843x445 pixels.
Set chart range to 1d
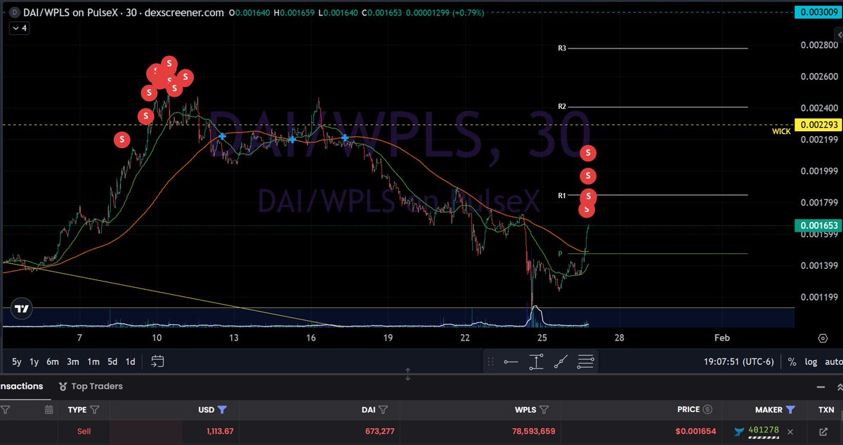coord(130,361)
